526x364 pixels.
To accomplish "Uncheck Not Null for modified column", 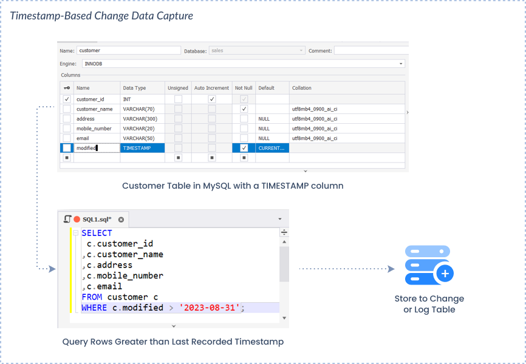I will [x=244, y=148].
